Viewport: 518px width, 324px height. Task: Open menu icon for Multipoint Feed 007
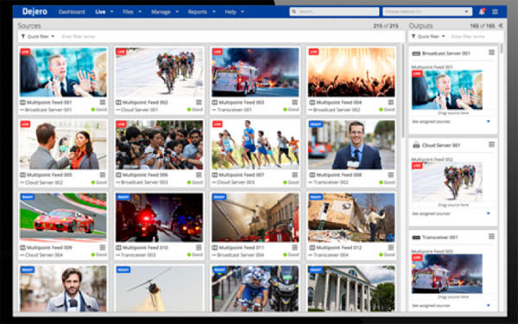(x=294, y=175)
